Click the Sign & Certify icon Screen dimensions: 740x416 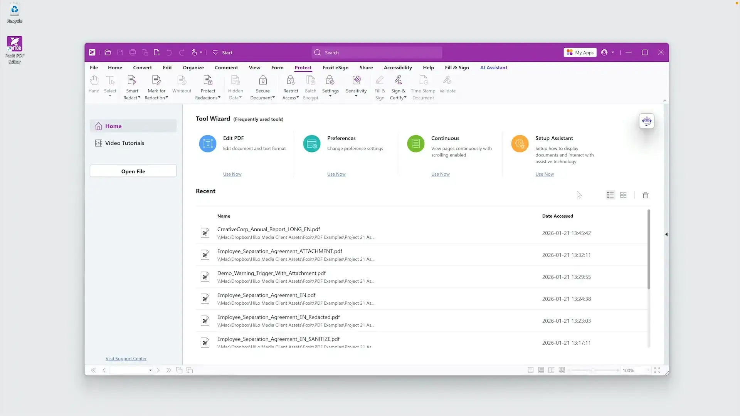398,81
